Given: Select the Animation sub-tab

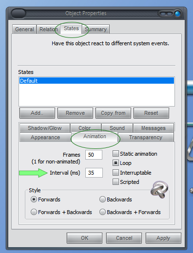Looking at the screenshot, I should [95, 137].
